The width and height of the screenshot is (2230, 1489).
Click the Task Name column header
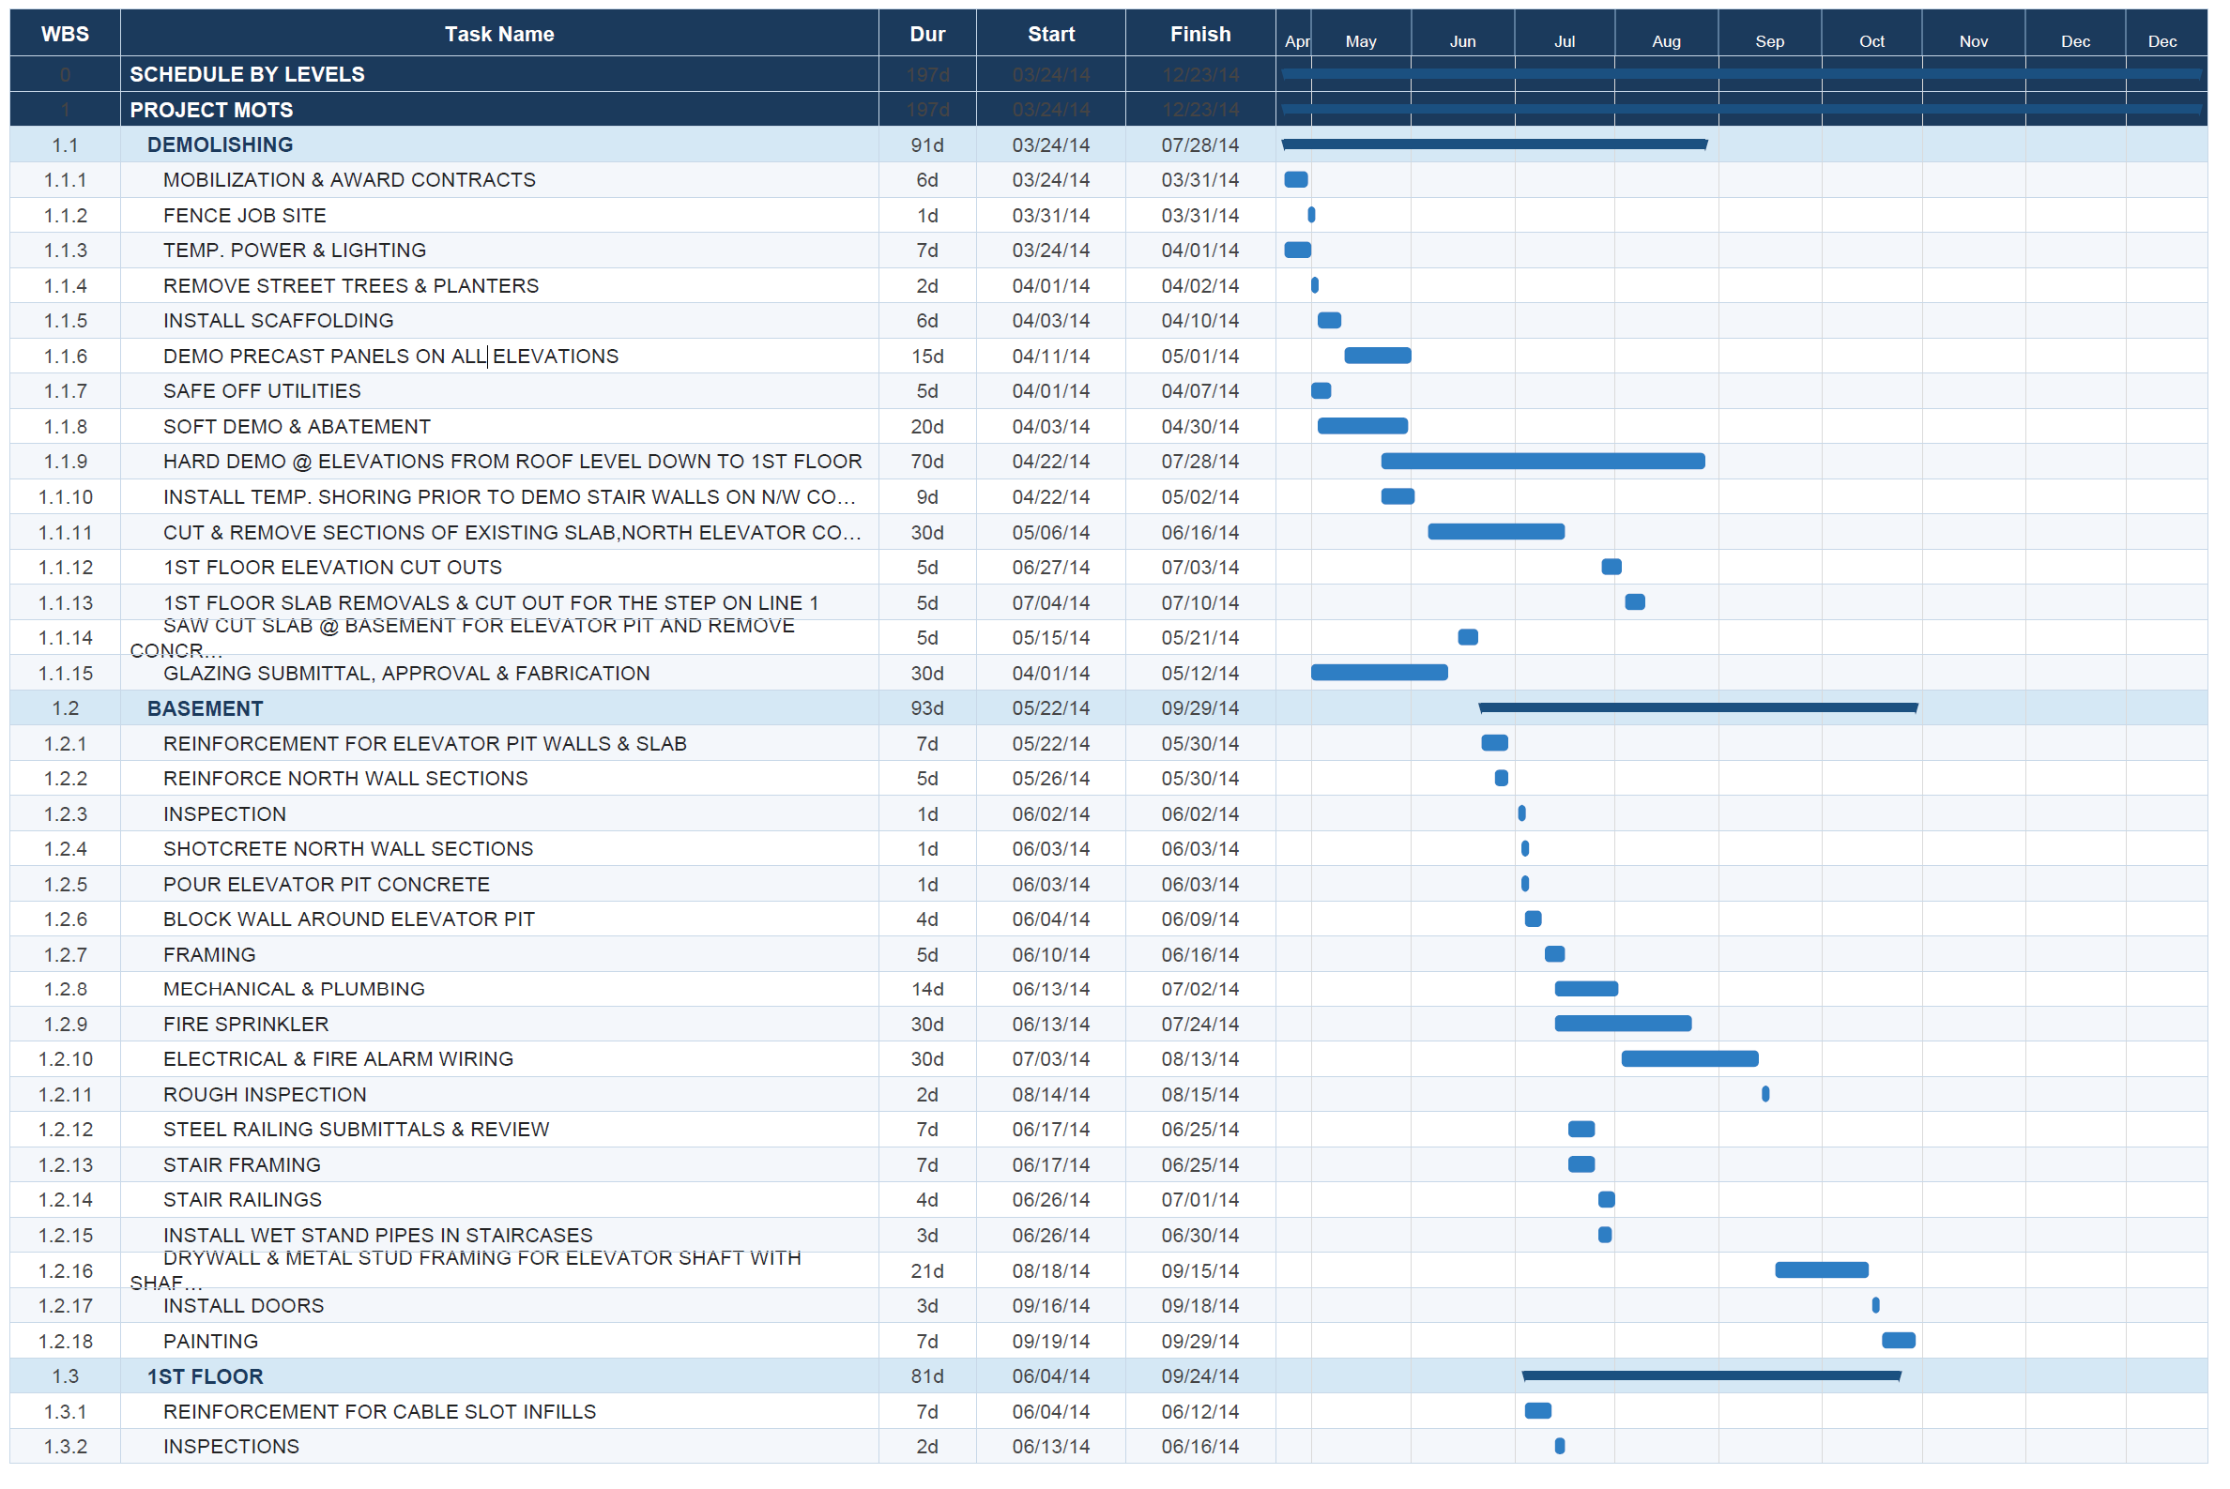pos(498,33)
